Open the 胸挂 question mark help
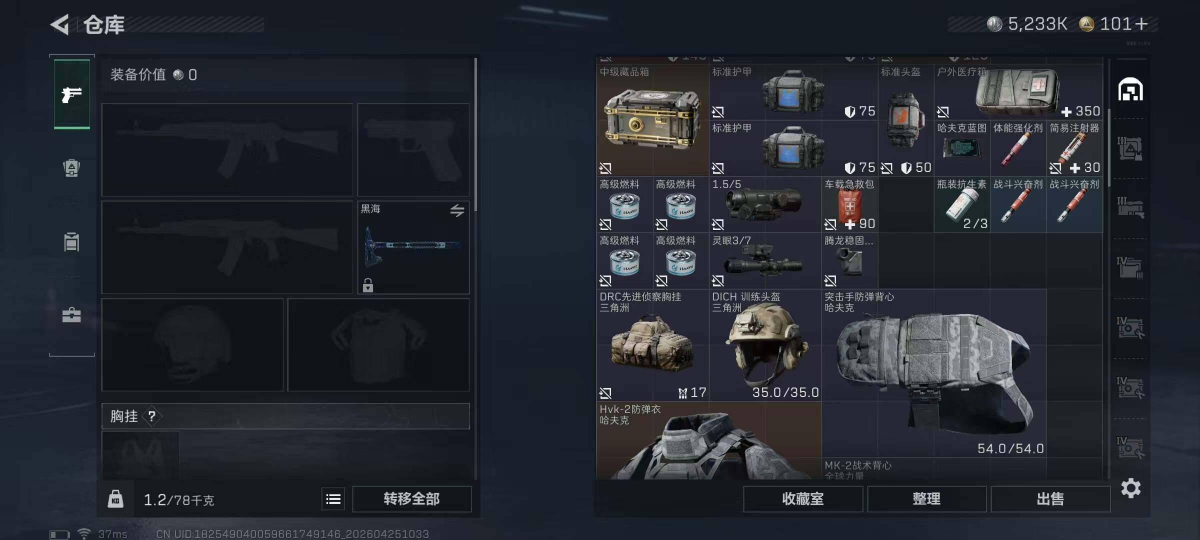 point(152,416)
